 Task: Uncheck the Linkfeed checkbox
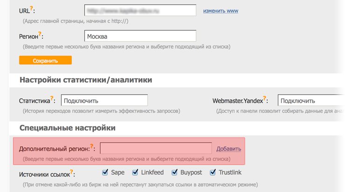(x=135, y=172)
